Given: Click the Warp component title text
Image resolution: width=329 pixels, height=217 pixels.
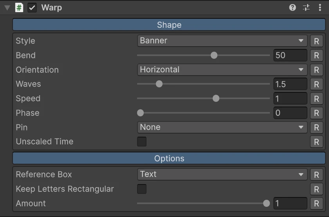Looking at the screenshot, I should (x=52, y=8).
